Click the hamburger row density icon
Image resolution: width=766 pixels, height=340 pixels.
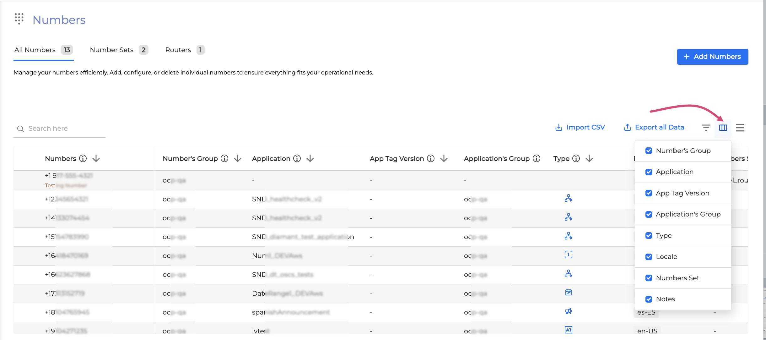point(740,128)
